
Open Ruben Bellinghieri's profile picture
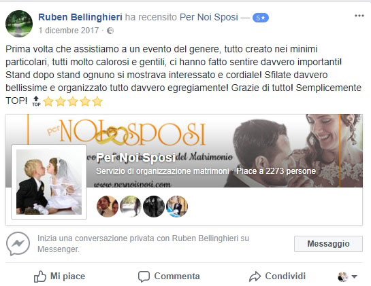click(x=19, y=24)
